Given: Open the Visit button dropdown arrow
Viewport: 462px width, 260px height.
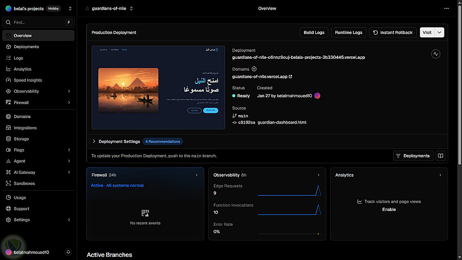Looking at the screenshot, I should [439, 32].
